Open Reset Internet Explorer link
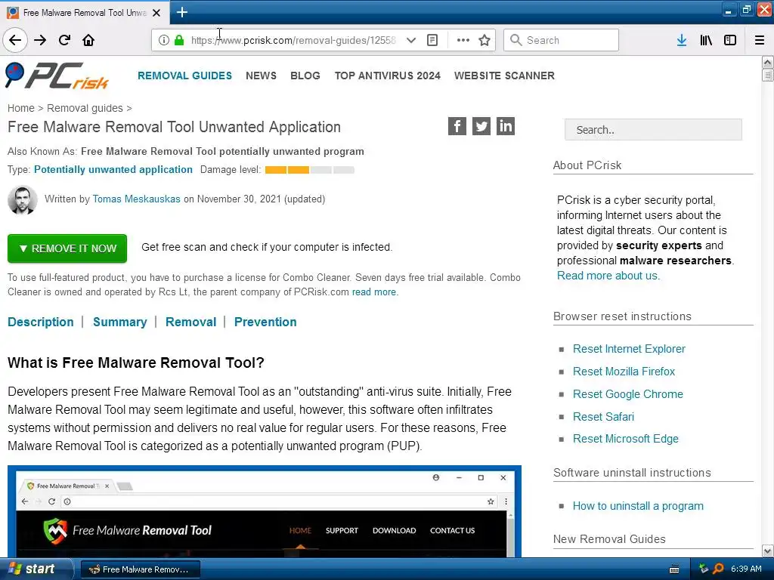 (629, 349)
